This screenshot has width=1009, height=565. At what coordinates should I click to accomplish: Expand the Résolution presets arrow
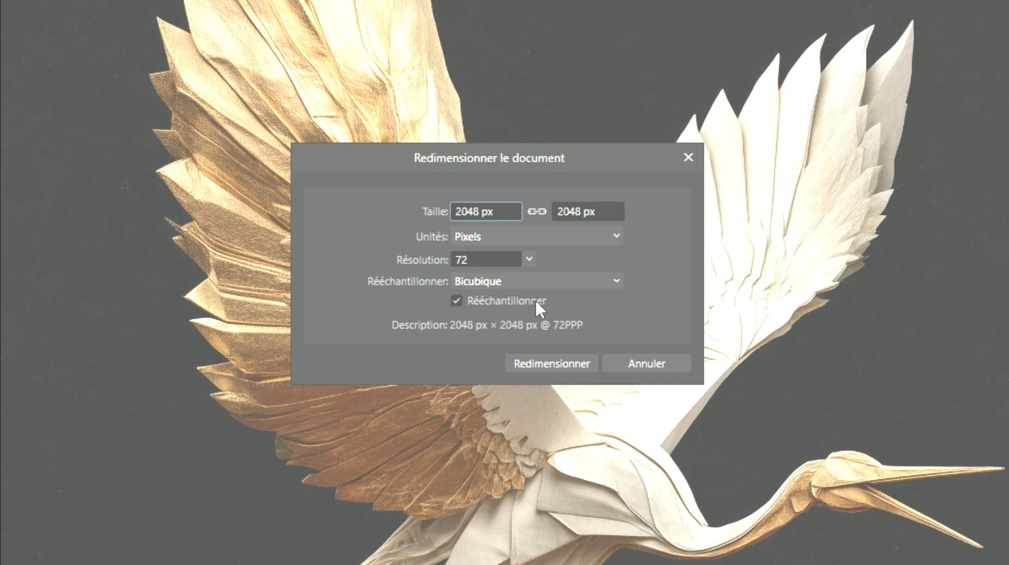tap(529, 259)
